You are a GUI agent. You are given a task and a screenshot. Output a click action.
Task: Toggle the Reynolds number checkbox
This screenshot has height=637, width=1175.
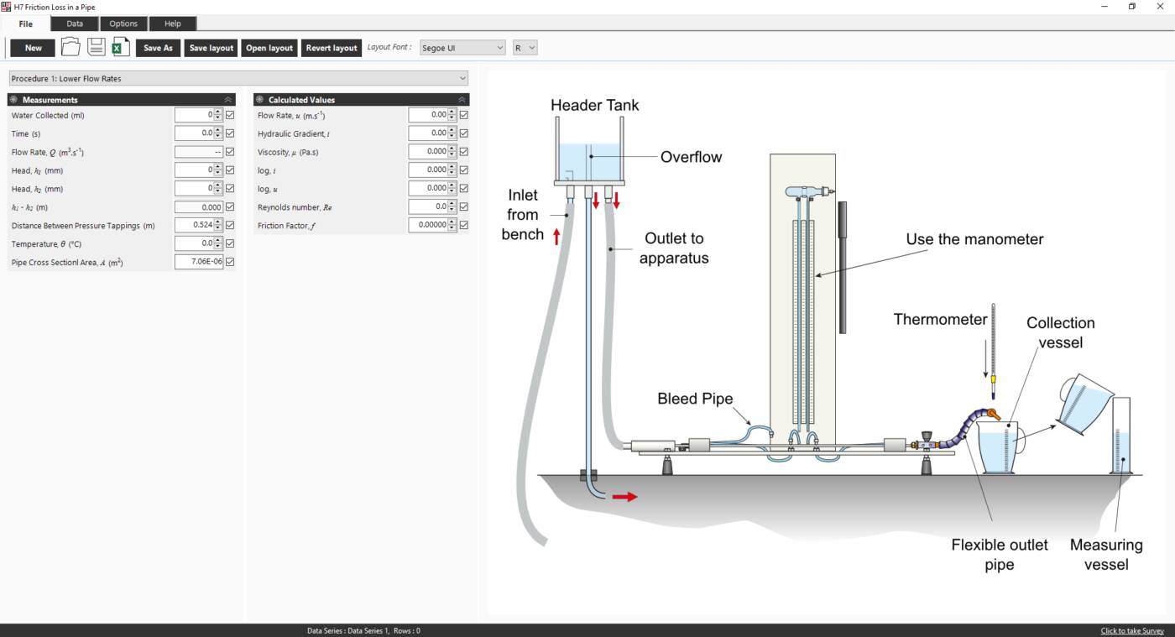(x=464, y=206)
